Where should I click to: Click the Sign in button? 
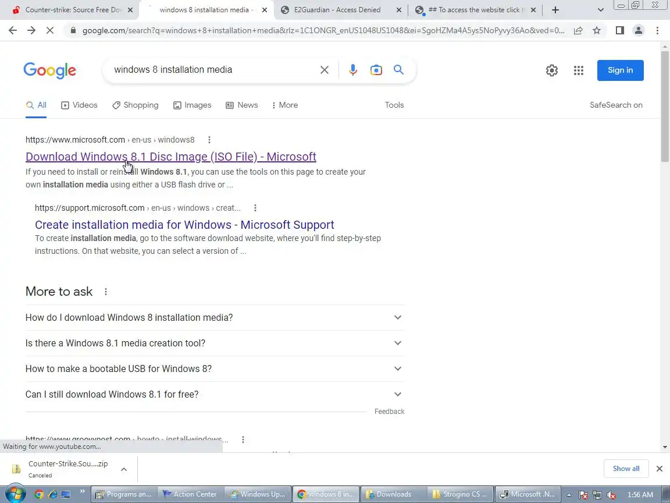pos(621,70)
